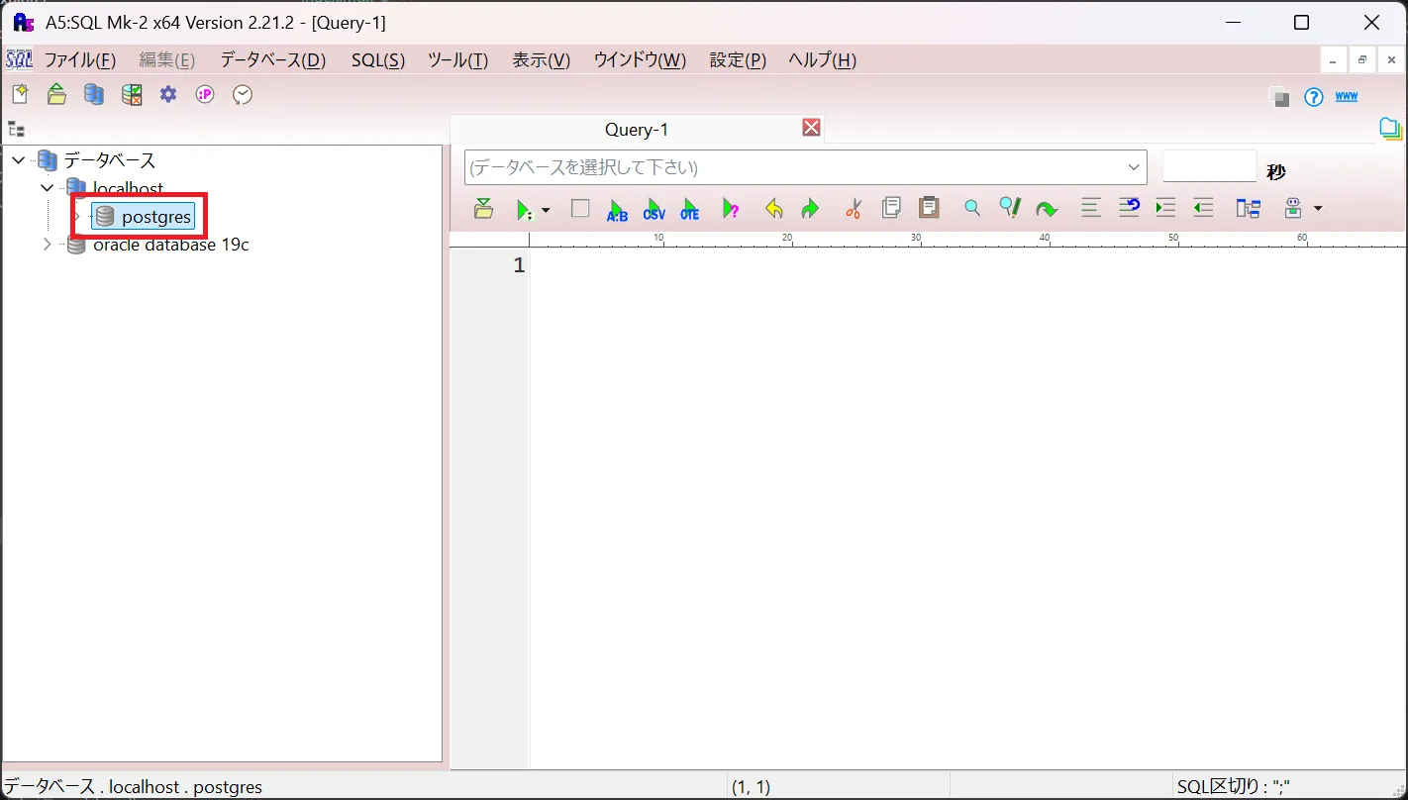1408x800 pixels.
Task: Click the clock history icon
Action: pos(243,95)
